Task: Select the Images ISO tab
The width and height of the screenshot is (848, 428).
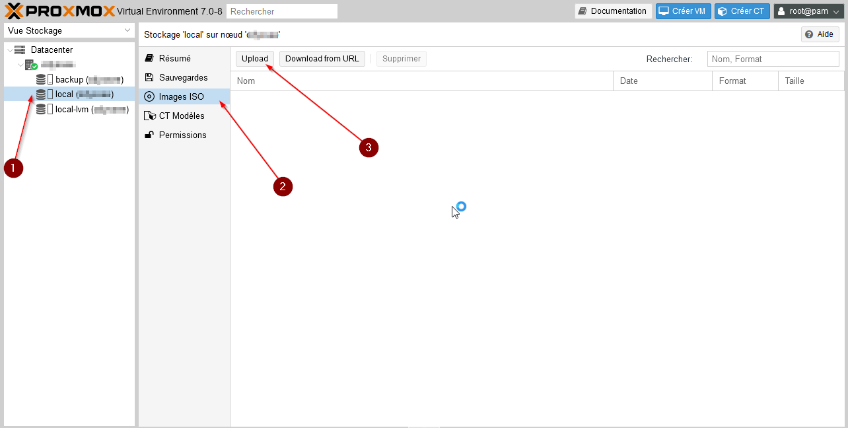Action: tap(182, 97)
